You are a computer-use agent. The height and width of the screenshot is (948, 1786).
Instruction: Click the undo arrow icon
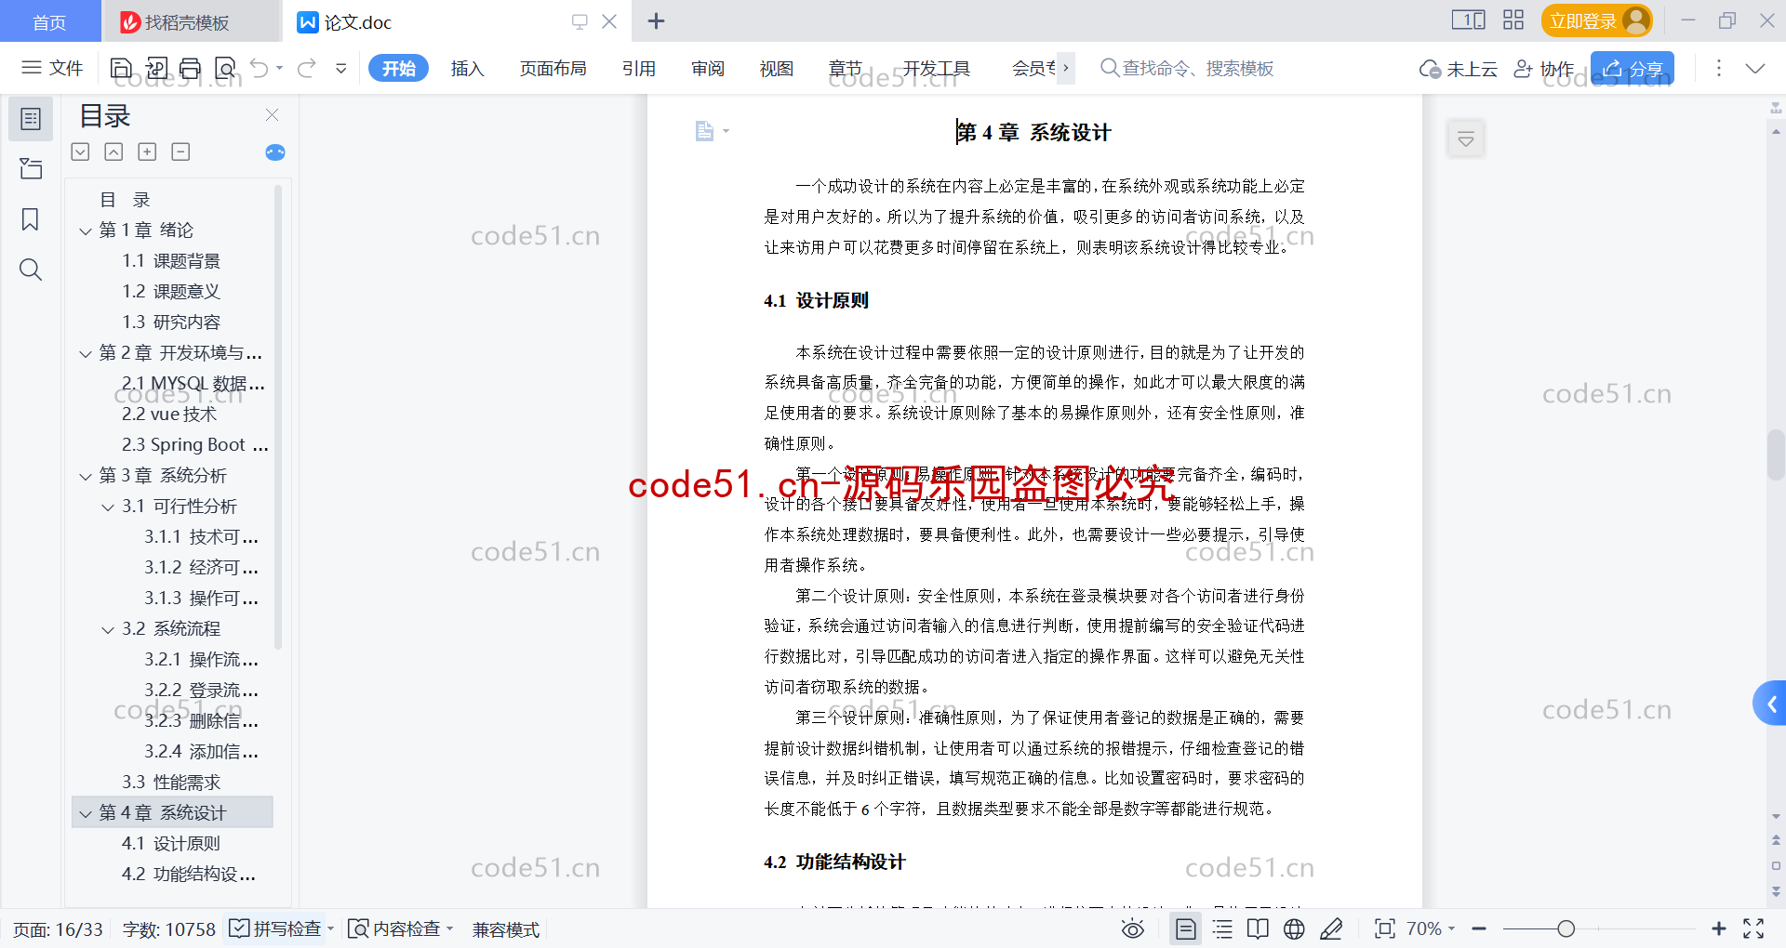tap(260, 68)
